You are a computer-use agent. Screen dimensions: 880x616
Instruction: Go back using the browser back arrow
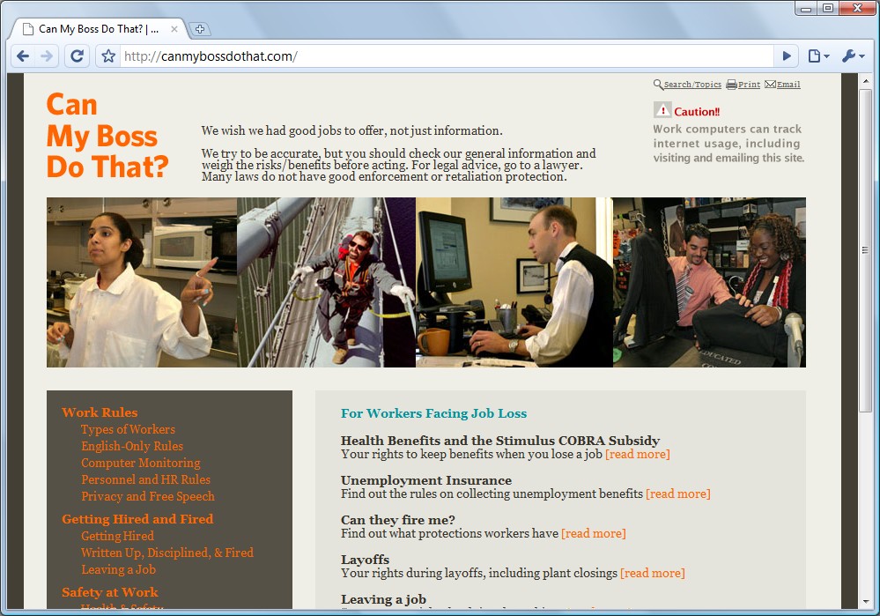(23, 56)
